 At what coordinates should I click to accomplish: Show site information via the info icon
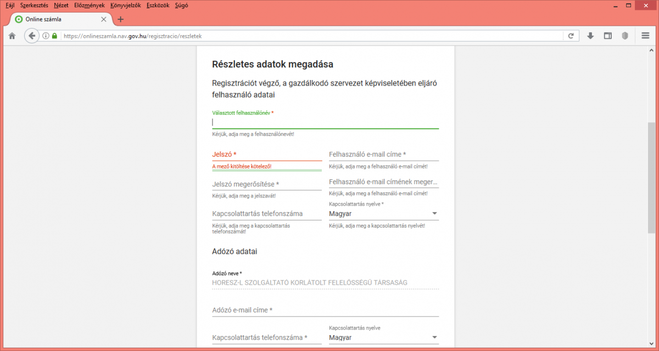pyautogui.click(x=46, y=36)
